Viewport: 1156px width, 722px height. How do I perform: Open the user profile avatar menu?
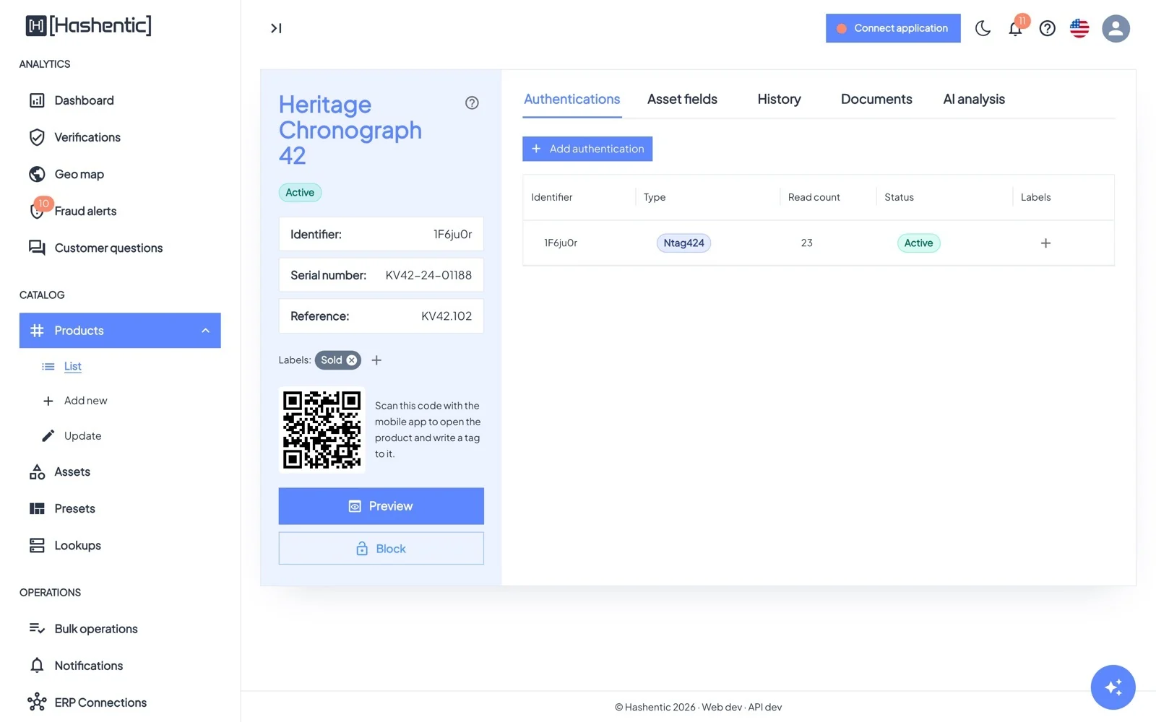pyautogui.click(x=1116, y=28)
